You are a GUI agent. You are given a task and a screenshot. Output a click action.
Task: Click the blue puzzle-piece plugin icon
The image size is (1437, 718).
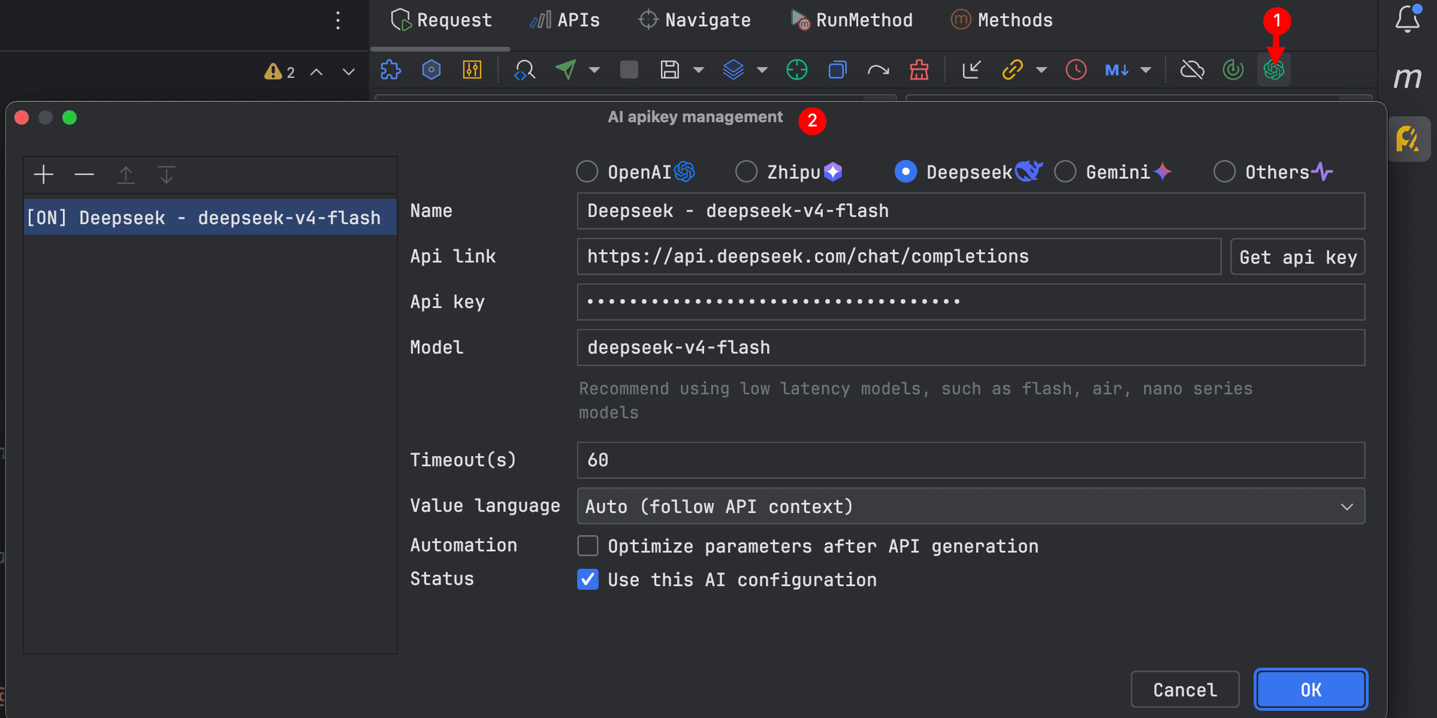391,70
